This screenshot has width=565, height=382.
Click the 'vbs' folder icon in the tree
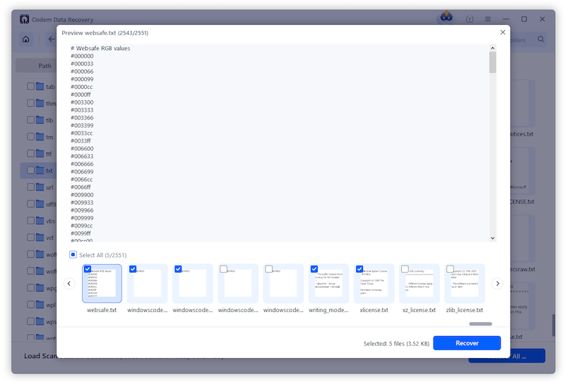point(40,220)
